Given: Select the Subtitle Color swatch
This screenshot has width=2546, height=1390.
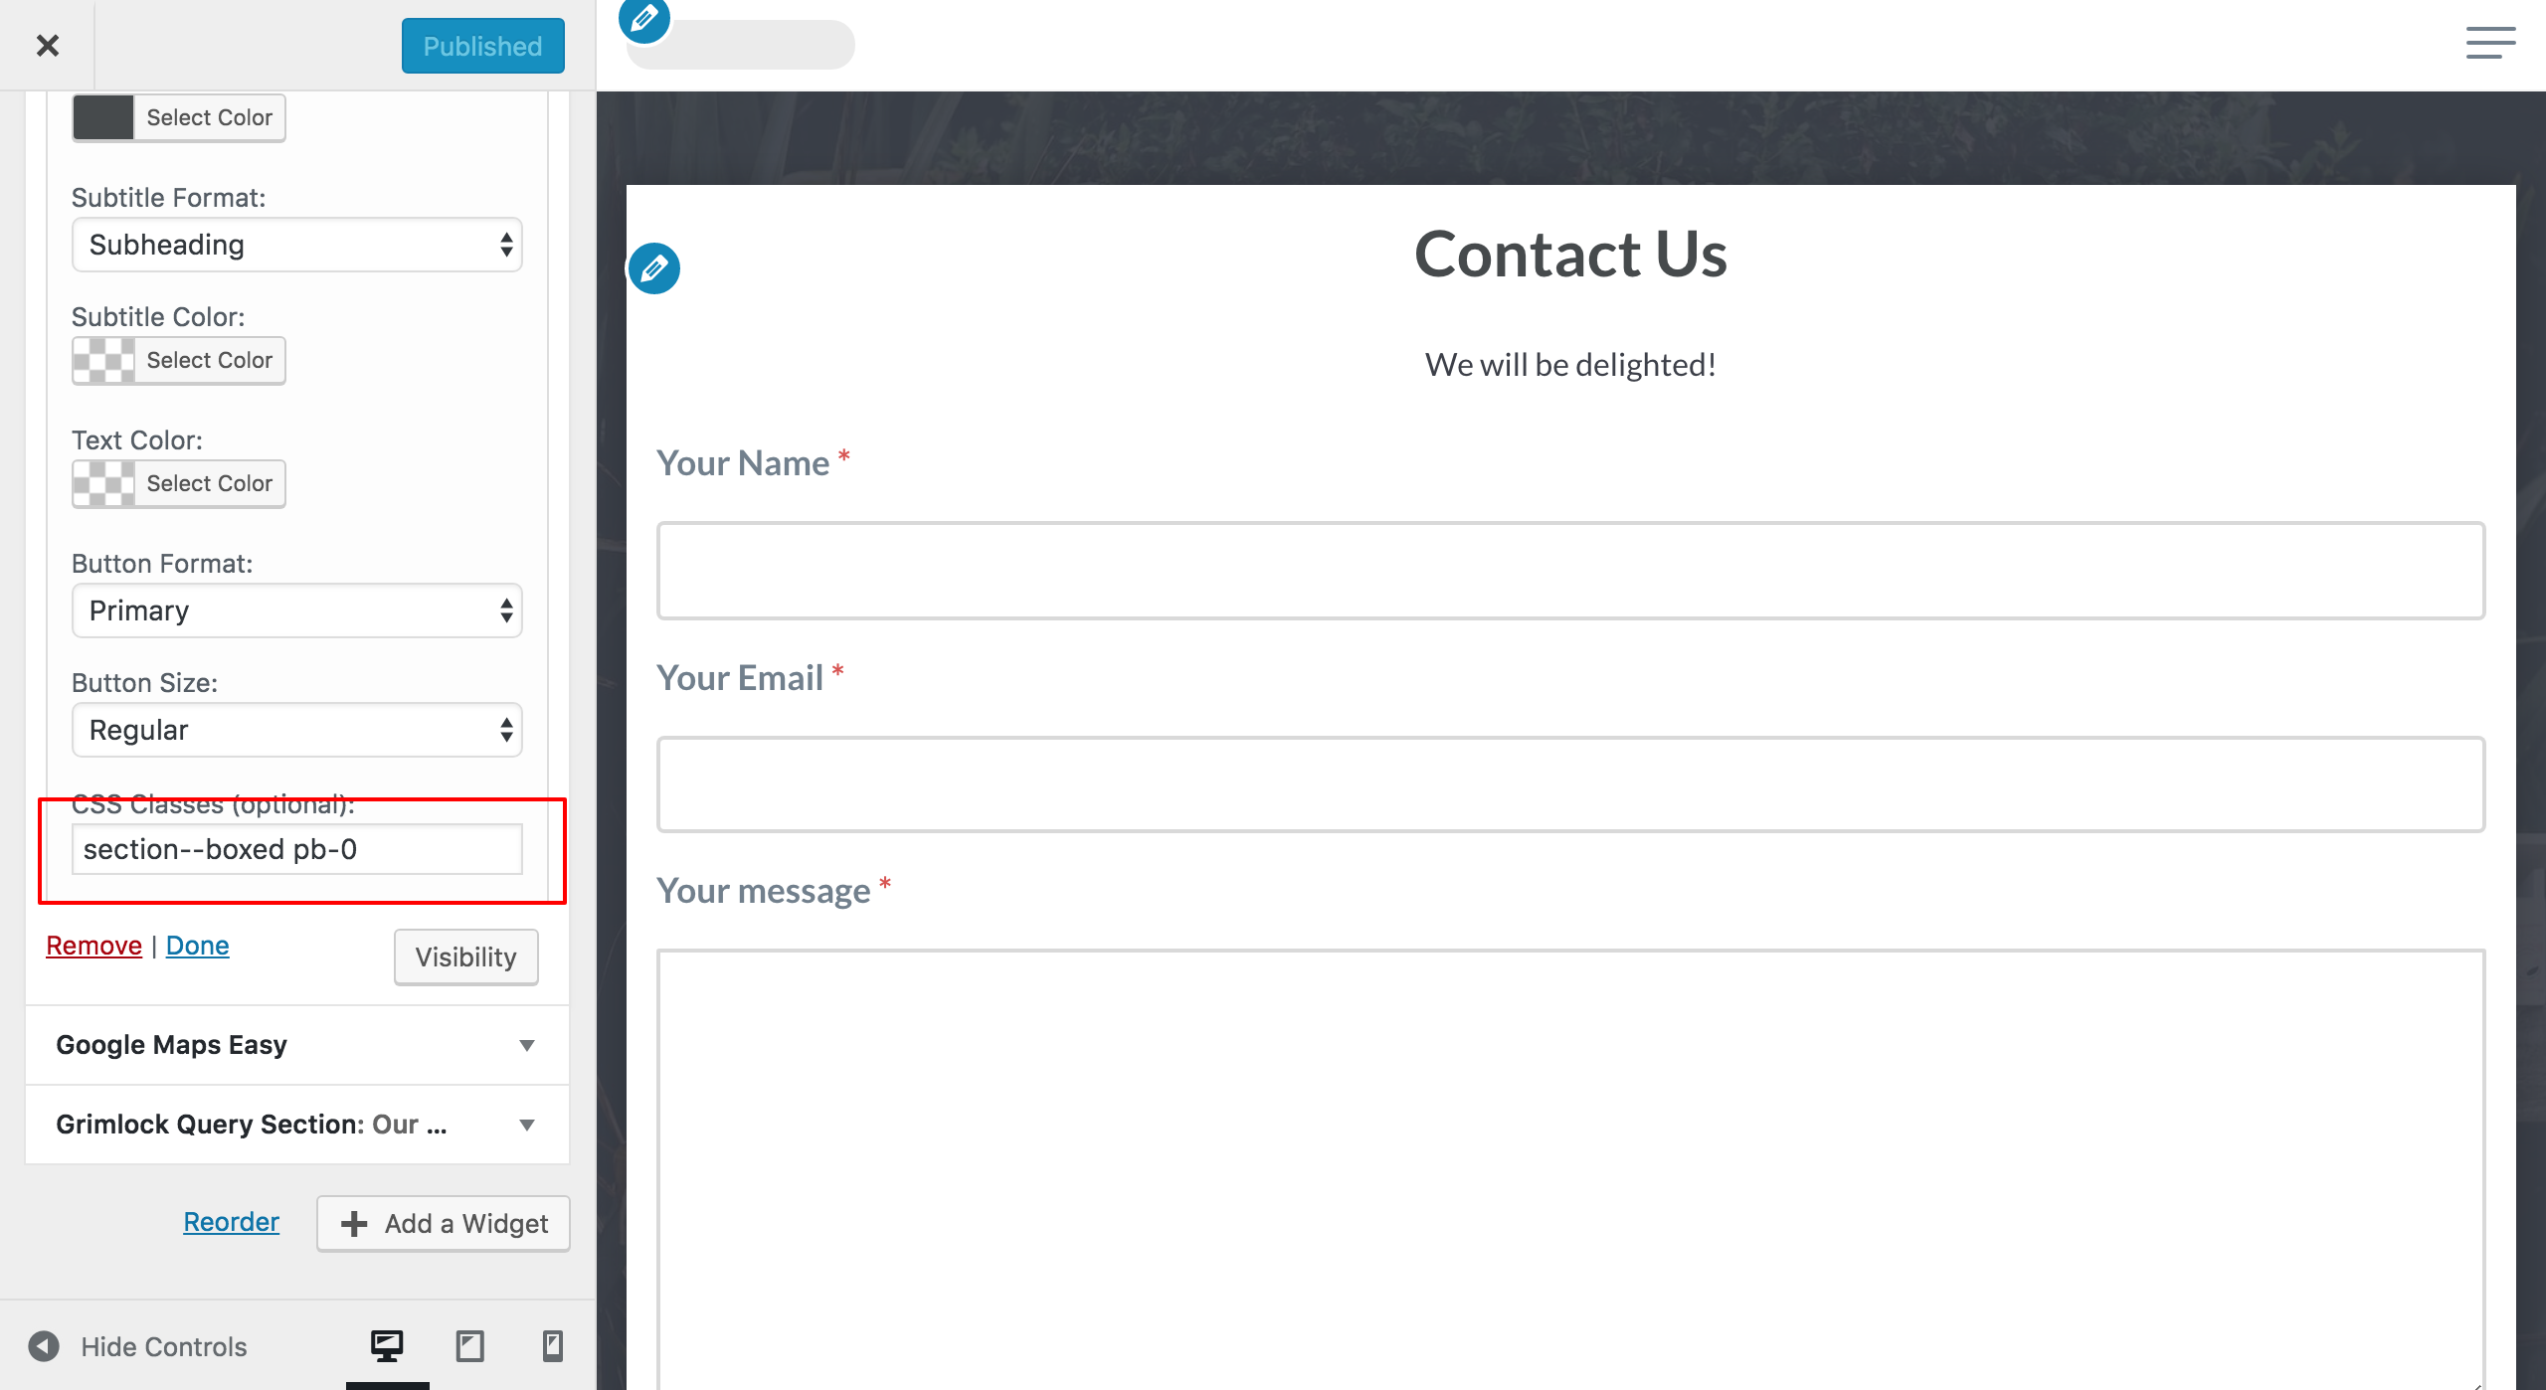Looking at the screenshot, I should pyautogui.click(x=103, y=361).
